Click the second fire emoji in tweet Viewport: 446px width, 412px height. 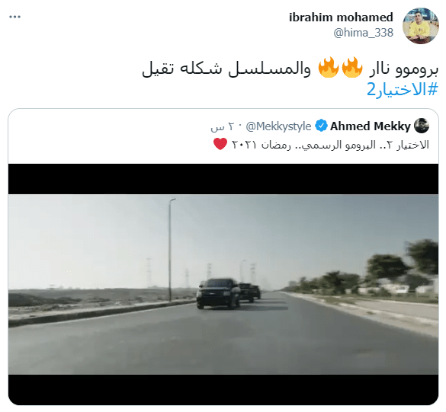[x=329, y=67]
